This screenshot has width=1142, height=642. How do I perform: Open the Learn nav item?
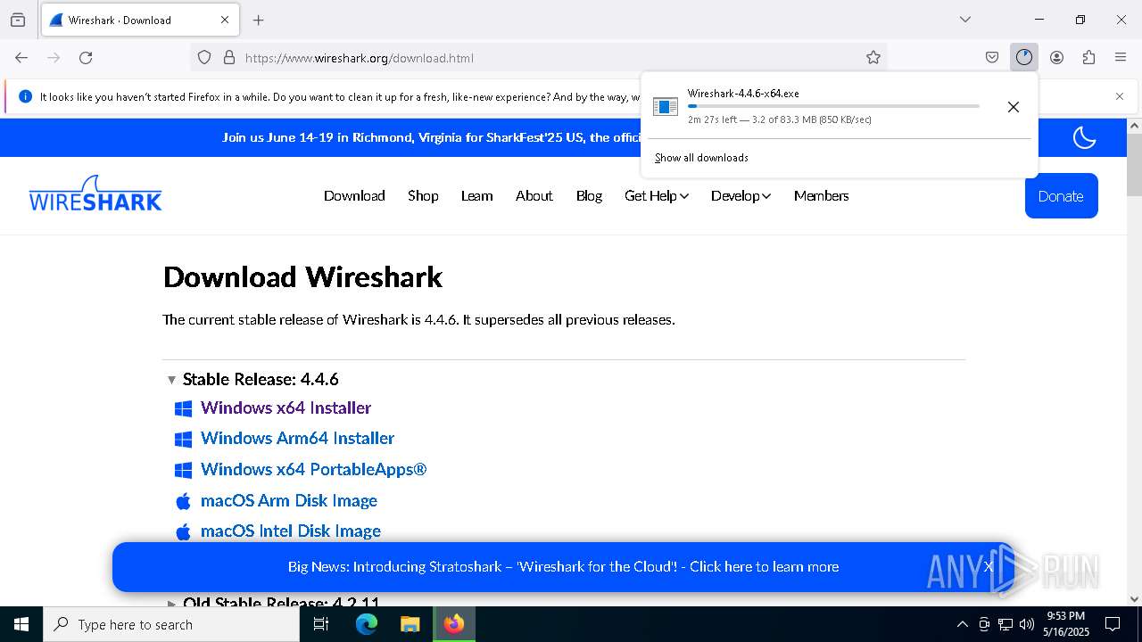(476, 196)
